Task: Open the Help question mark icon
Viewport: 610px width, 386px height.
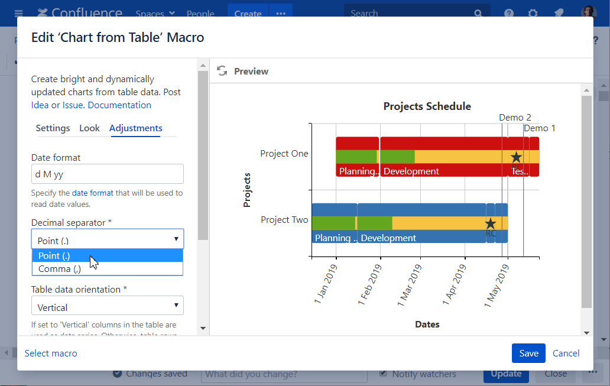Action: (x=509, y=13)
